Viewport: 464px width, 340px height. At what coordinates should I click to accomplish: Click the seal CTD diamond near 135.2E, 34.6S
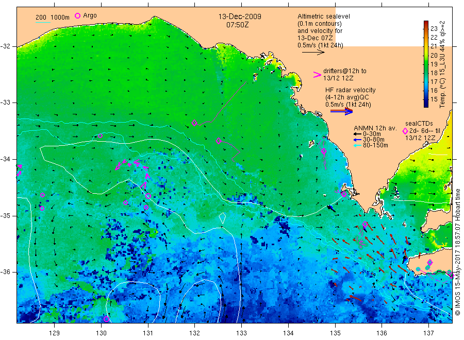[344, 194]
